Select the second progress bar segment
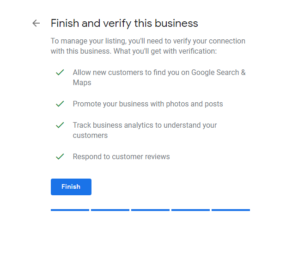Screen dimensions: 298x279 [x=110, y=210]
